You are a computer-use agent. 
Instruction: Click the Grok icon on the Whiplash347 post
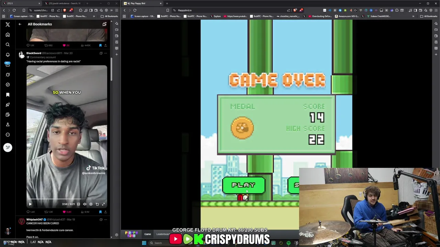[101, 220]
